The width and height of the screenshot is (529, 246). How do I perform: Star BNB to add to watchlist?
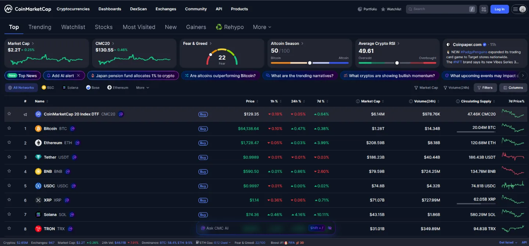[9, 171]
